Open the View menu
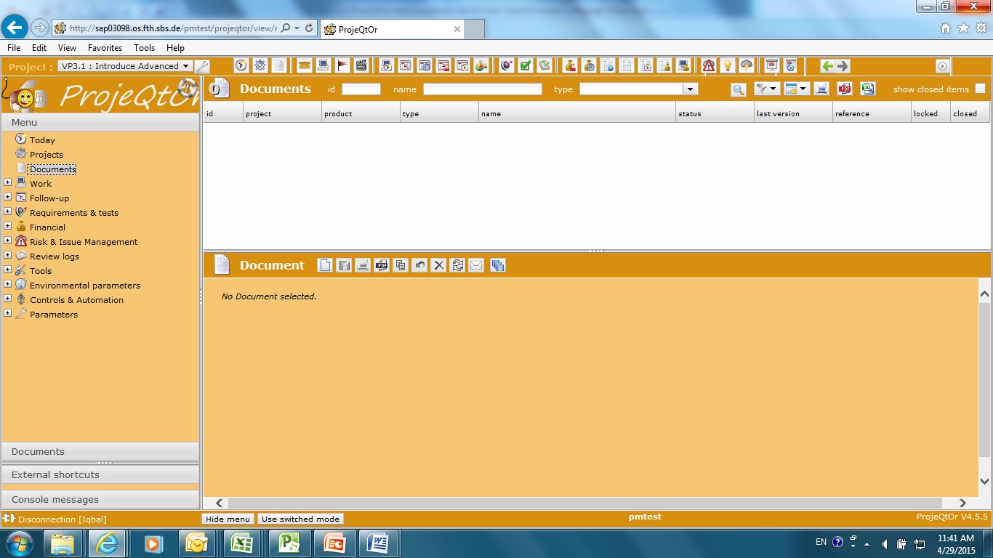The width and height of the screenshot is (993, 558). point(67,48)
